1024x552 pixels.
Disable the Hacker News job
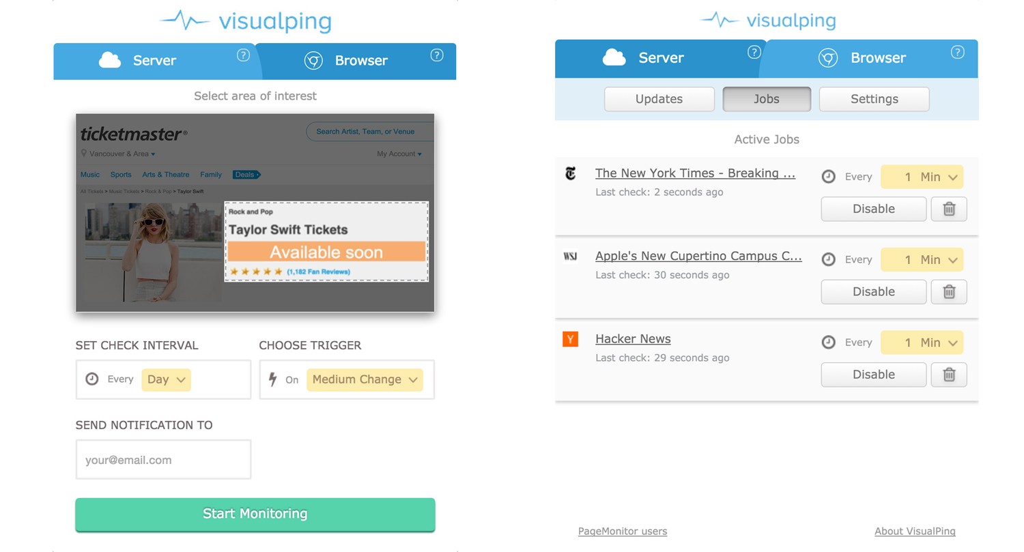(x=874, y=375)
